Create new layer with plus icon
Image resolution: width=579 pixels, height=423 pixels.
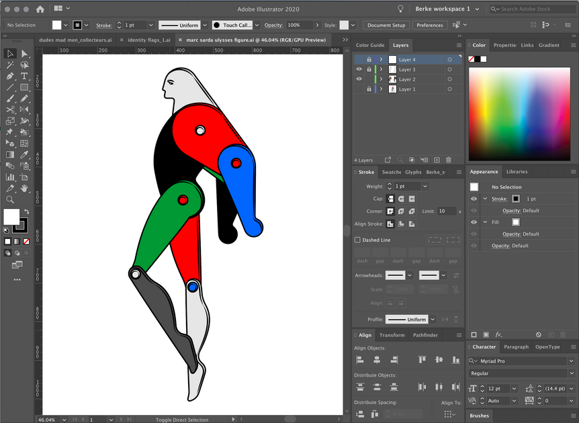click(437, 160)
